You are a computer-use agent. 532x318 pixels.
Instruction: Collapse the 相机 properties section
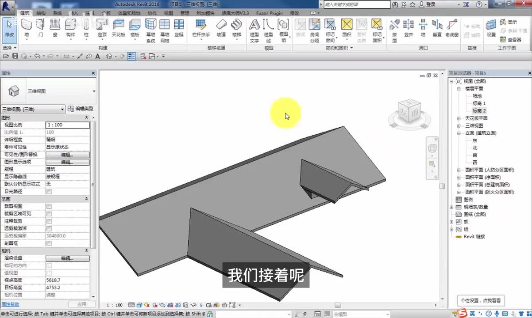pyautogui.click(x=86, y=251)
